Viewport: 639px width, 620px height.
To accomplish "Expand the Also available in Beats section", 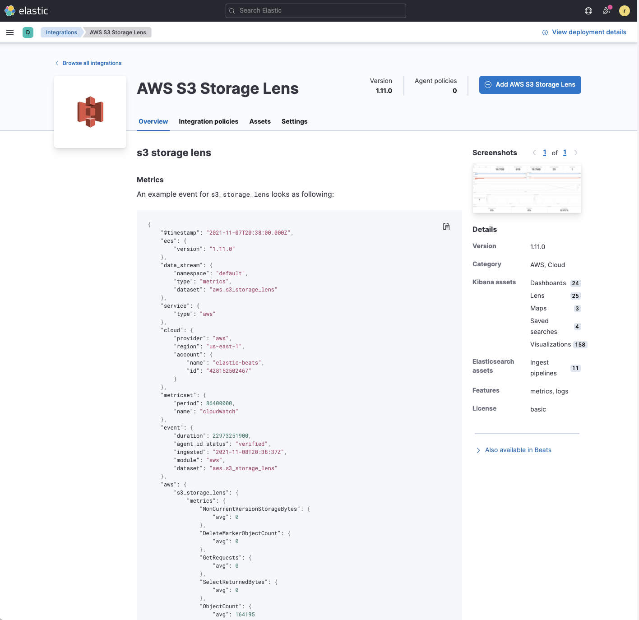I will 518,450.
